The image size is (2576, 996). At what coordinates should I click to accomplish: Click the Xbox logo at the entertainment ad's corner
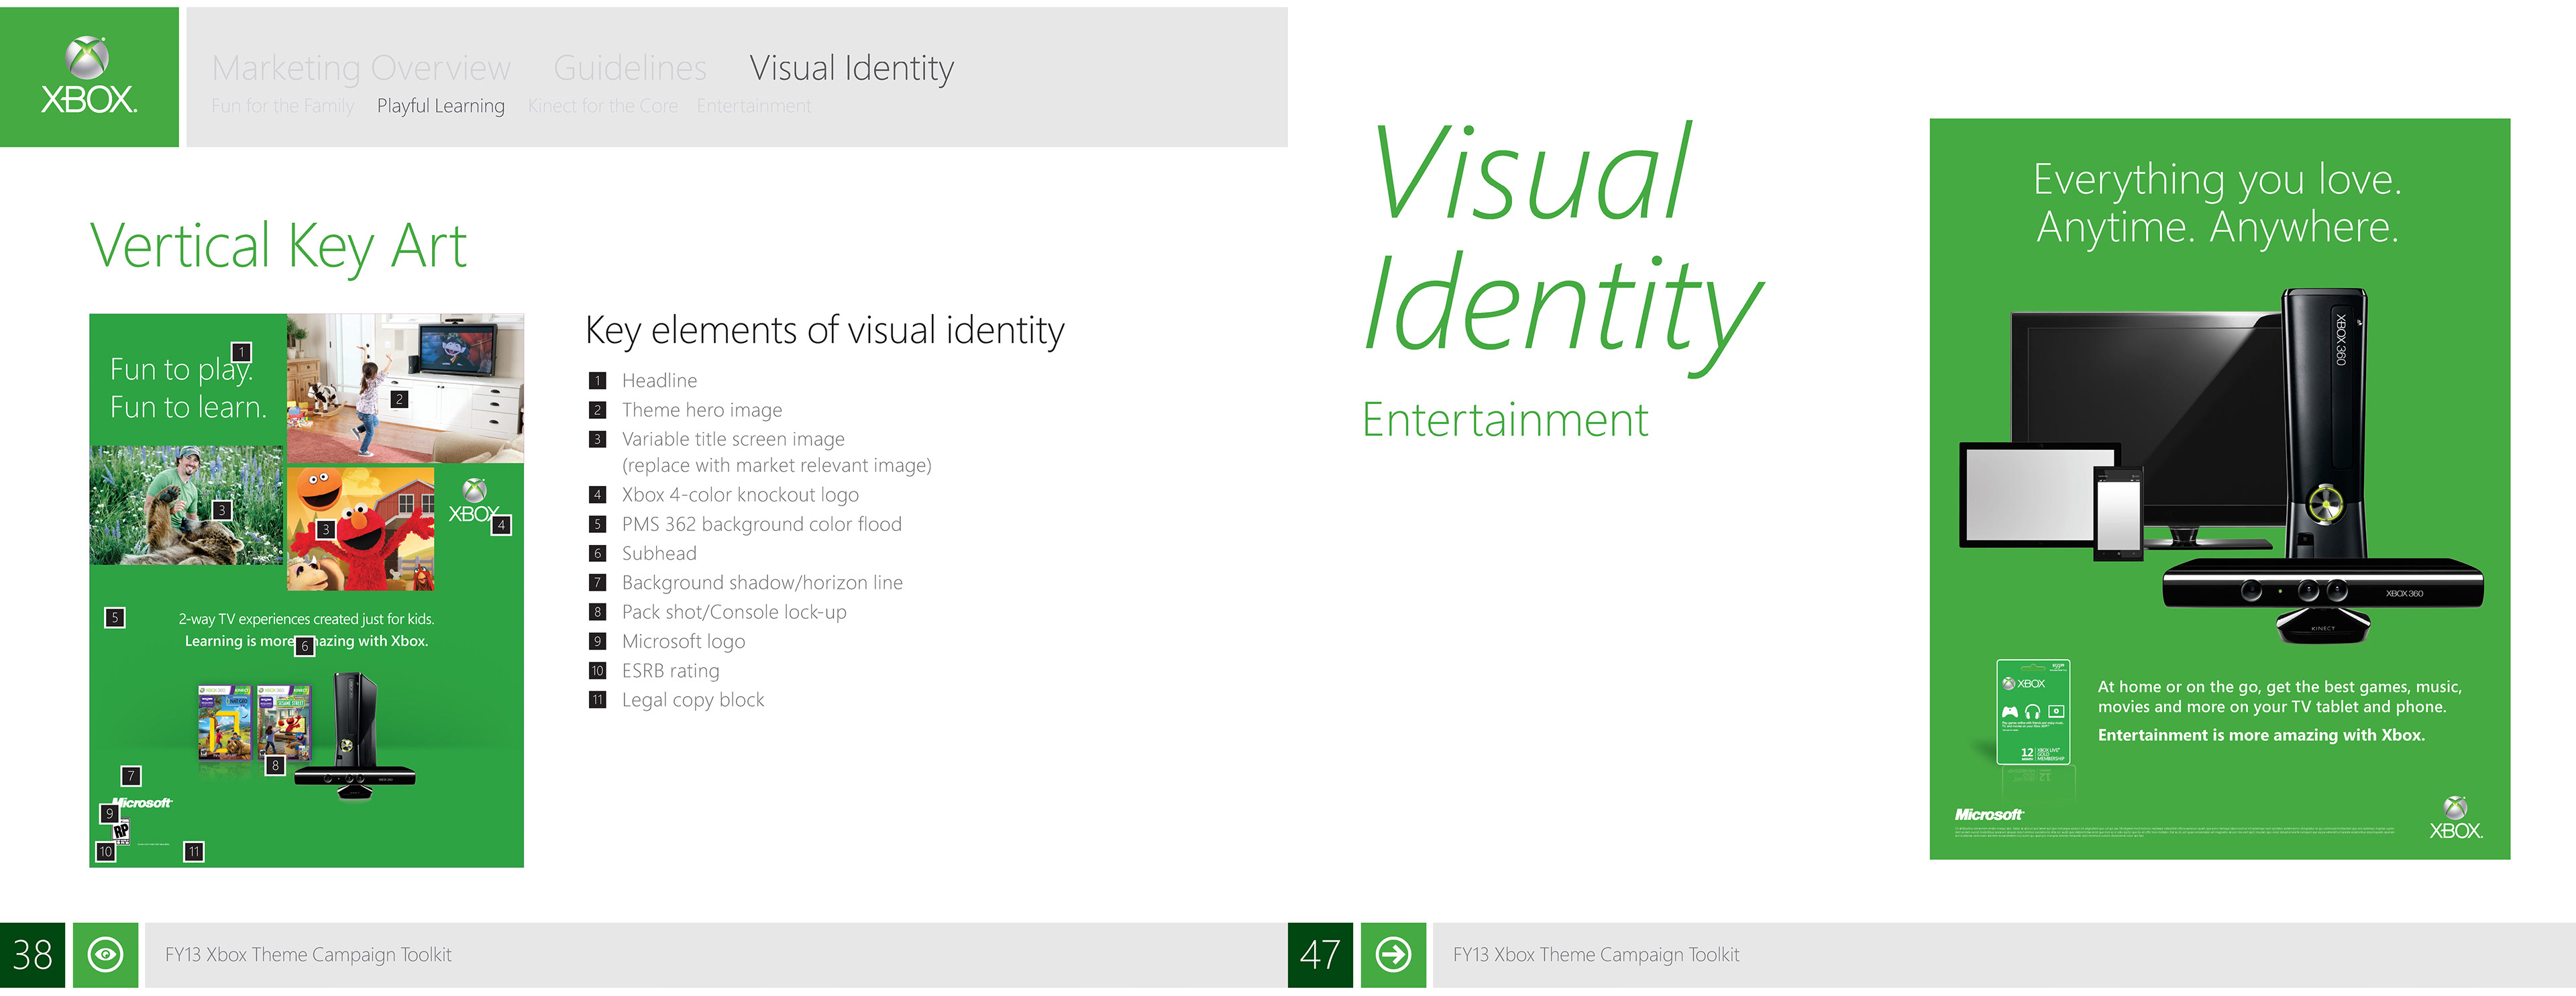point(2456,818)
